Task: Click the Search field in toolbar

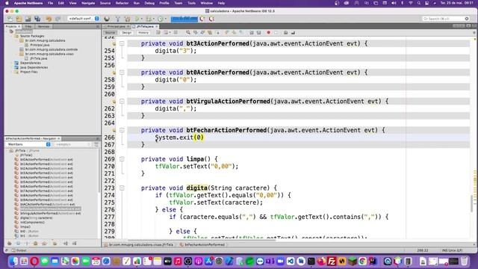Action: pos(446,19)
